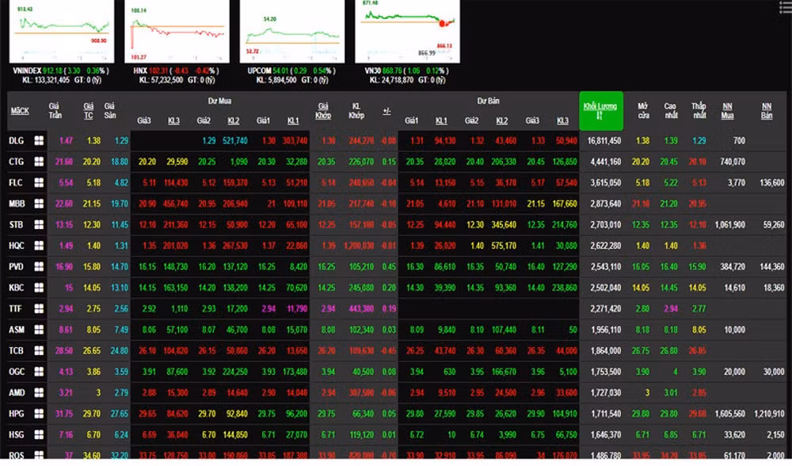This screenshot has width=792, height=466.
Task: Click the HNX index chart
Action: pos(178,32)
